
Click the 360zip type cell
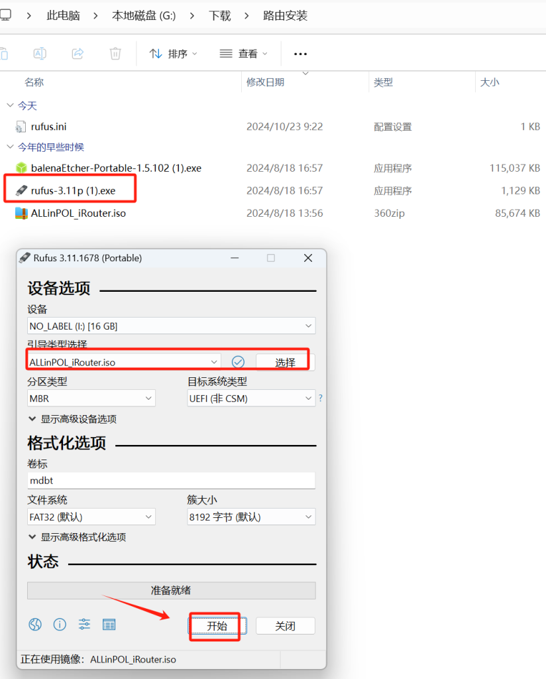pyautogui.click(x=390, y=213)
